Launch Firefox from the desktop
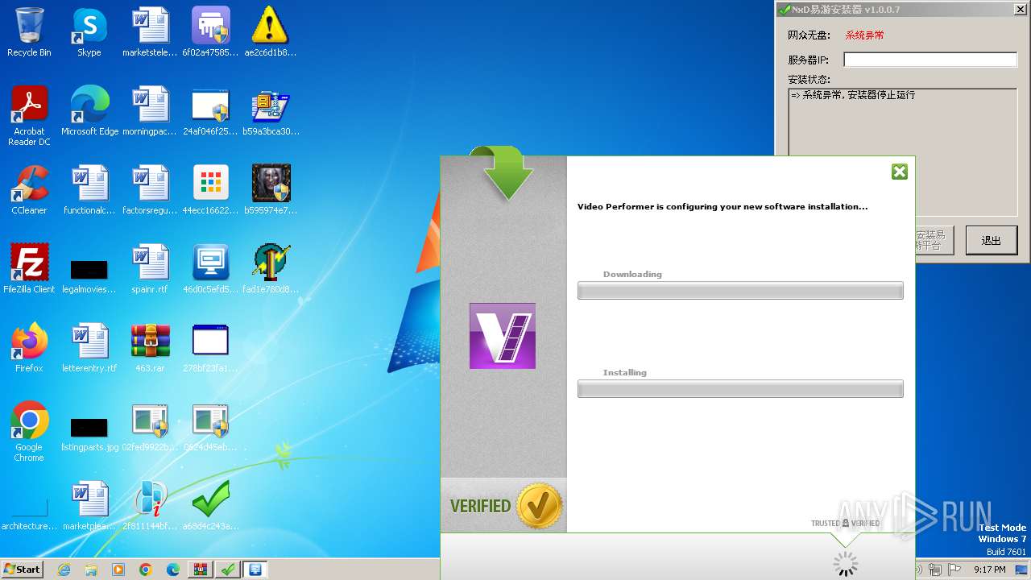Screen dimensions: 1031x580 click(x=29, y=348)
